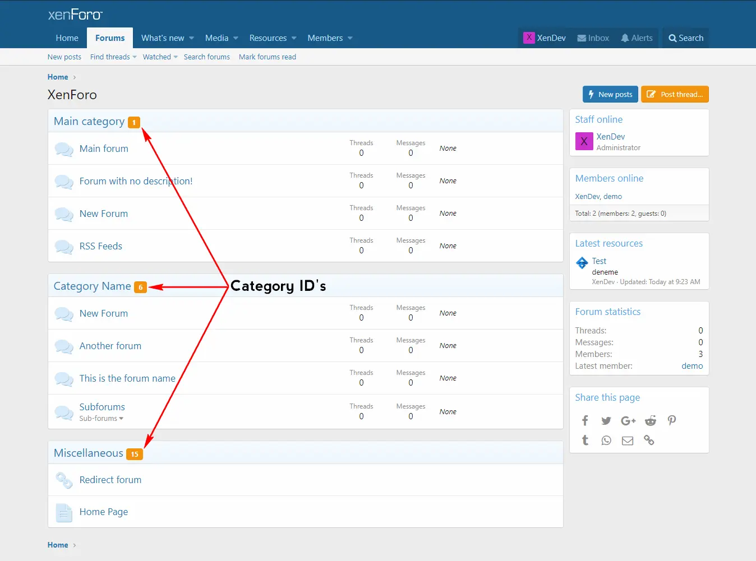
Task: Open New Forum under Category Name
Action: coord(104,314)
